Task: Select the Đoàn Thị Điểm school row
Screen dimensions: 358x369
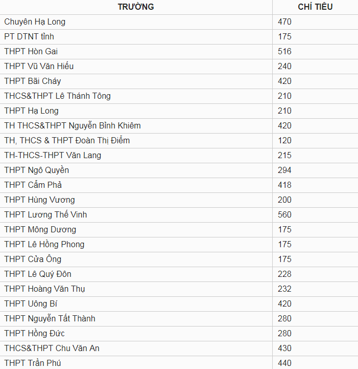Action: [179, 141]
